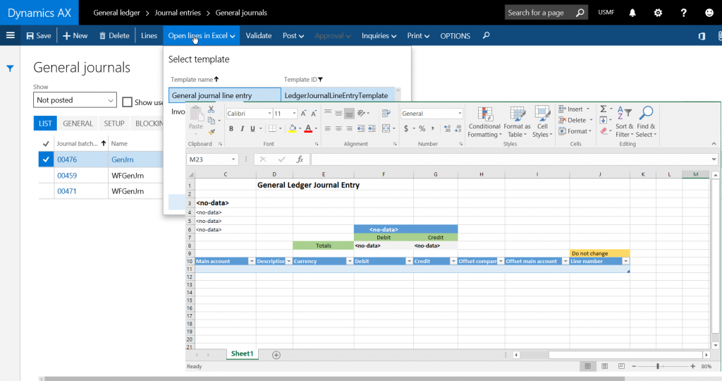Open the hamburger navigation menu
This screenshot has height=381, width=722.
10,35
